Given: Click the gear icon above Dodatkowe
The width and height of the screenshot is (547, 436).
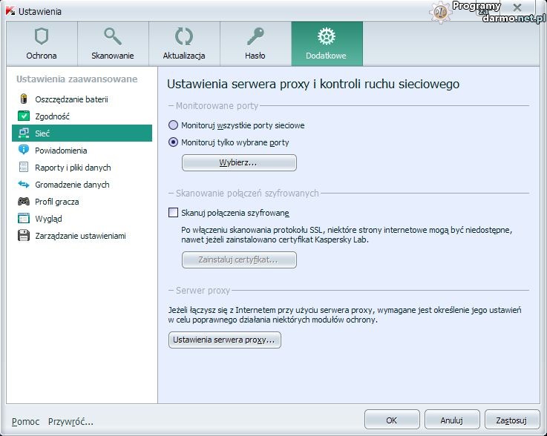Looking at the screenshot, I should click(x=327, y=36).
